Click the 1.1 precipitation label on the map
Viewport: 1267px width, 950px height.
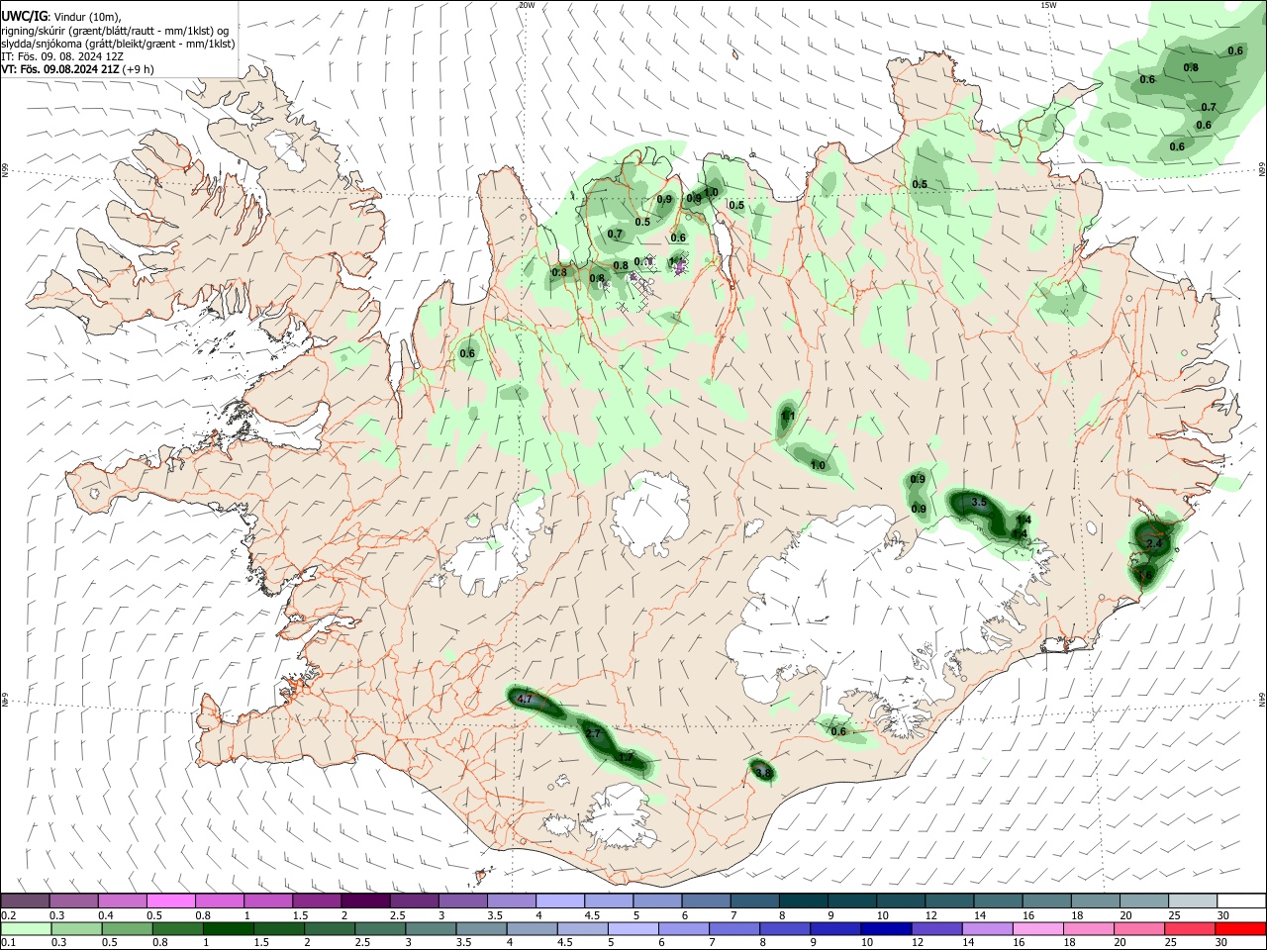click(x=788, y=417)
